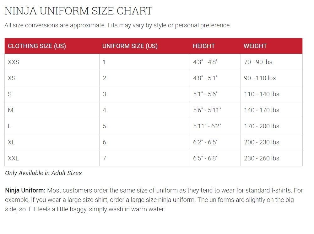Click the size conversions are approximate disclaimer

(x=117, y=25)
